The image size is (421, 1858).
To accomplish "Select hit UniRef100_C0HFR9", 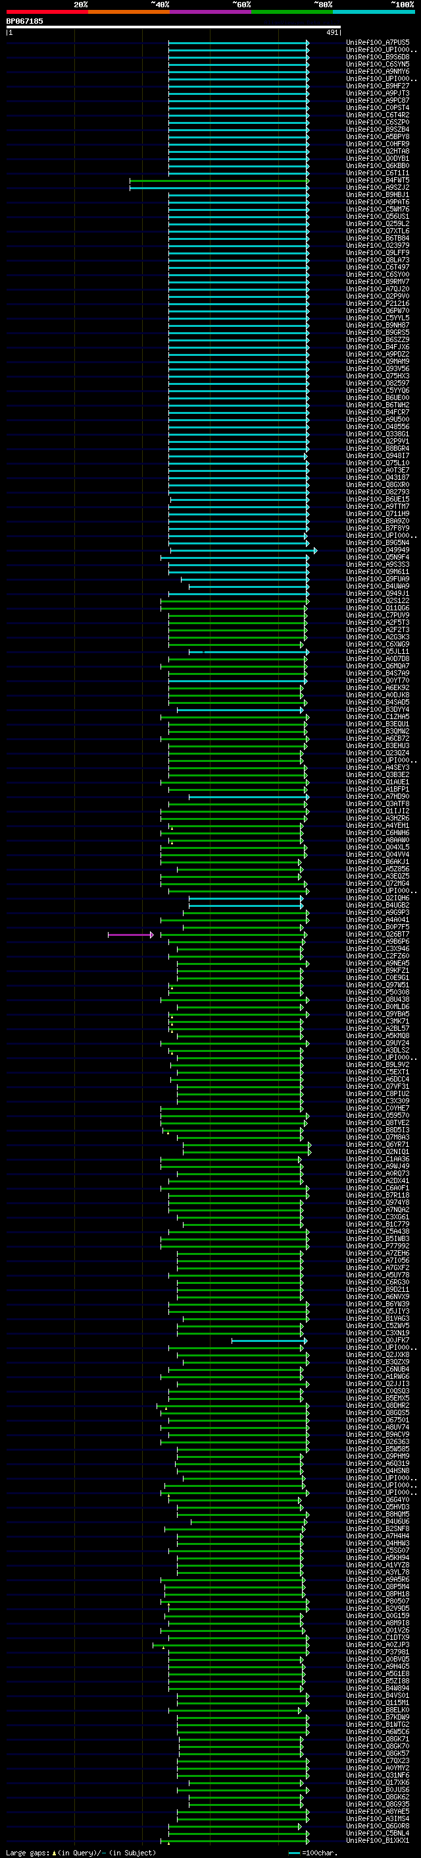I will pyautogui.click(x=378, y=144).
